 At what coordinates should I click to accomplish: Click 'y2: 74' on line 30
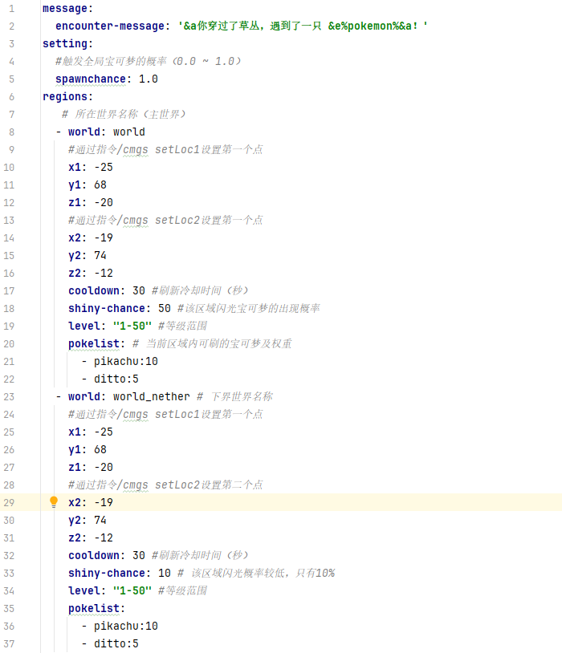pos(88,520)
